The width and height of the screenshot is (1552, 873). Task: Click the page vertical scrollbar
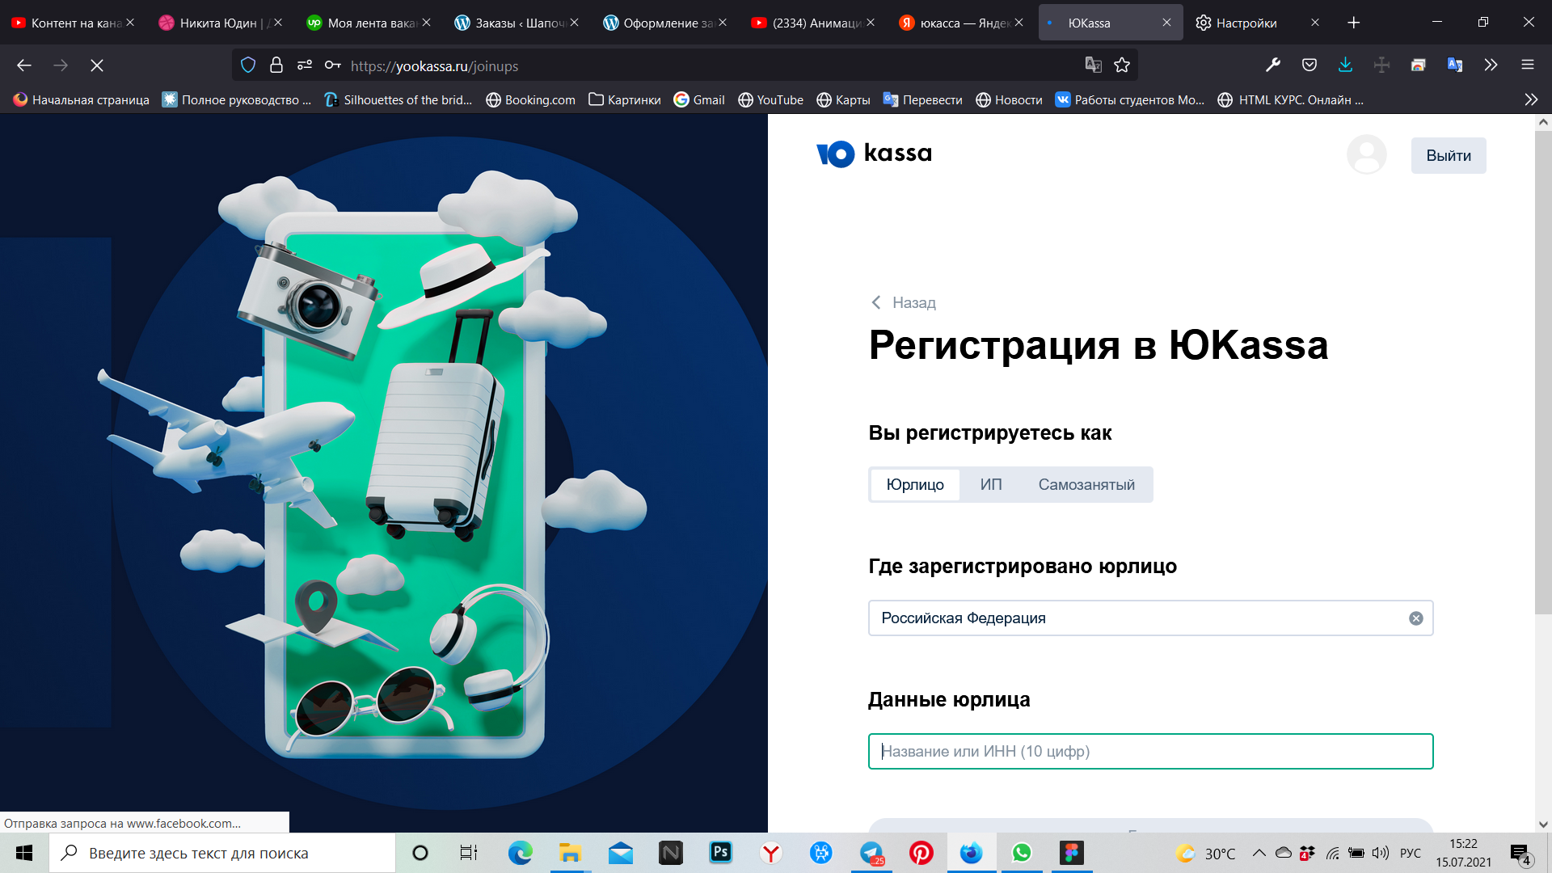(x=1543, y=372)
